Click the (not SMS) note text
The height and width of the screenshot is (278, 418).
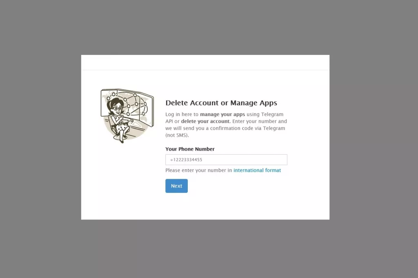point(177,135)
